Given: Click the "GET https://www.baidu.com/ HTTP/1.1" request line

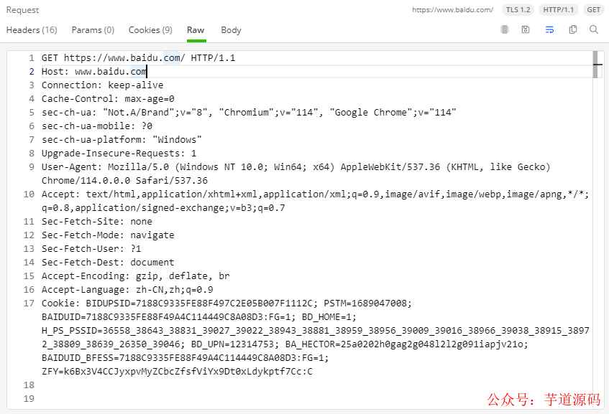Looking at the screenshot, I should click(138, 57).
